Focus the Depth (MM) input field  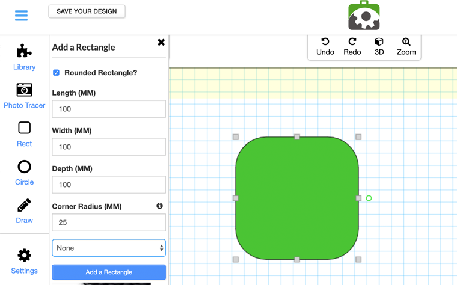109,185
